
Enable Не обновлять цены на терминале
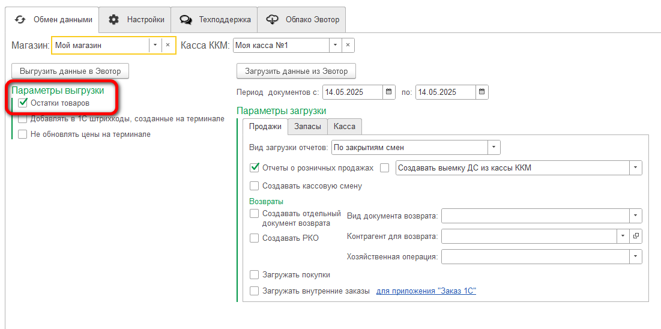point(22,134)
